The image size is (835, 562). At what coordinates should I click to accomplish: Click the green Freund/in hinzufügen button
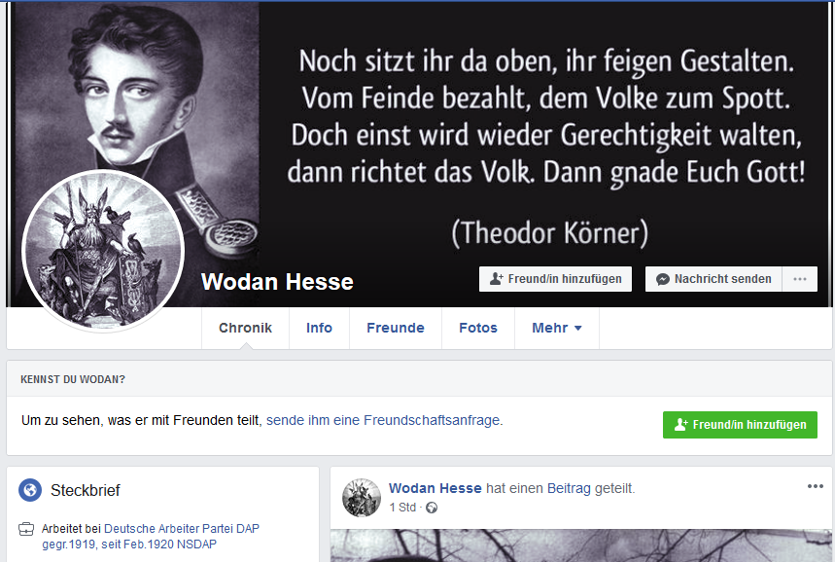740,425
